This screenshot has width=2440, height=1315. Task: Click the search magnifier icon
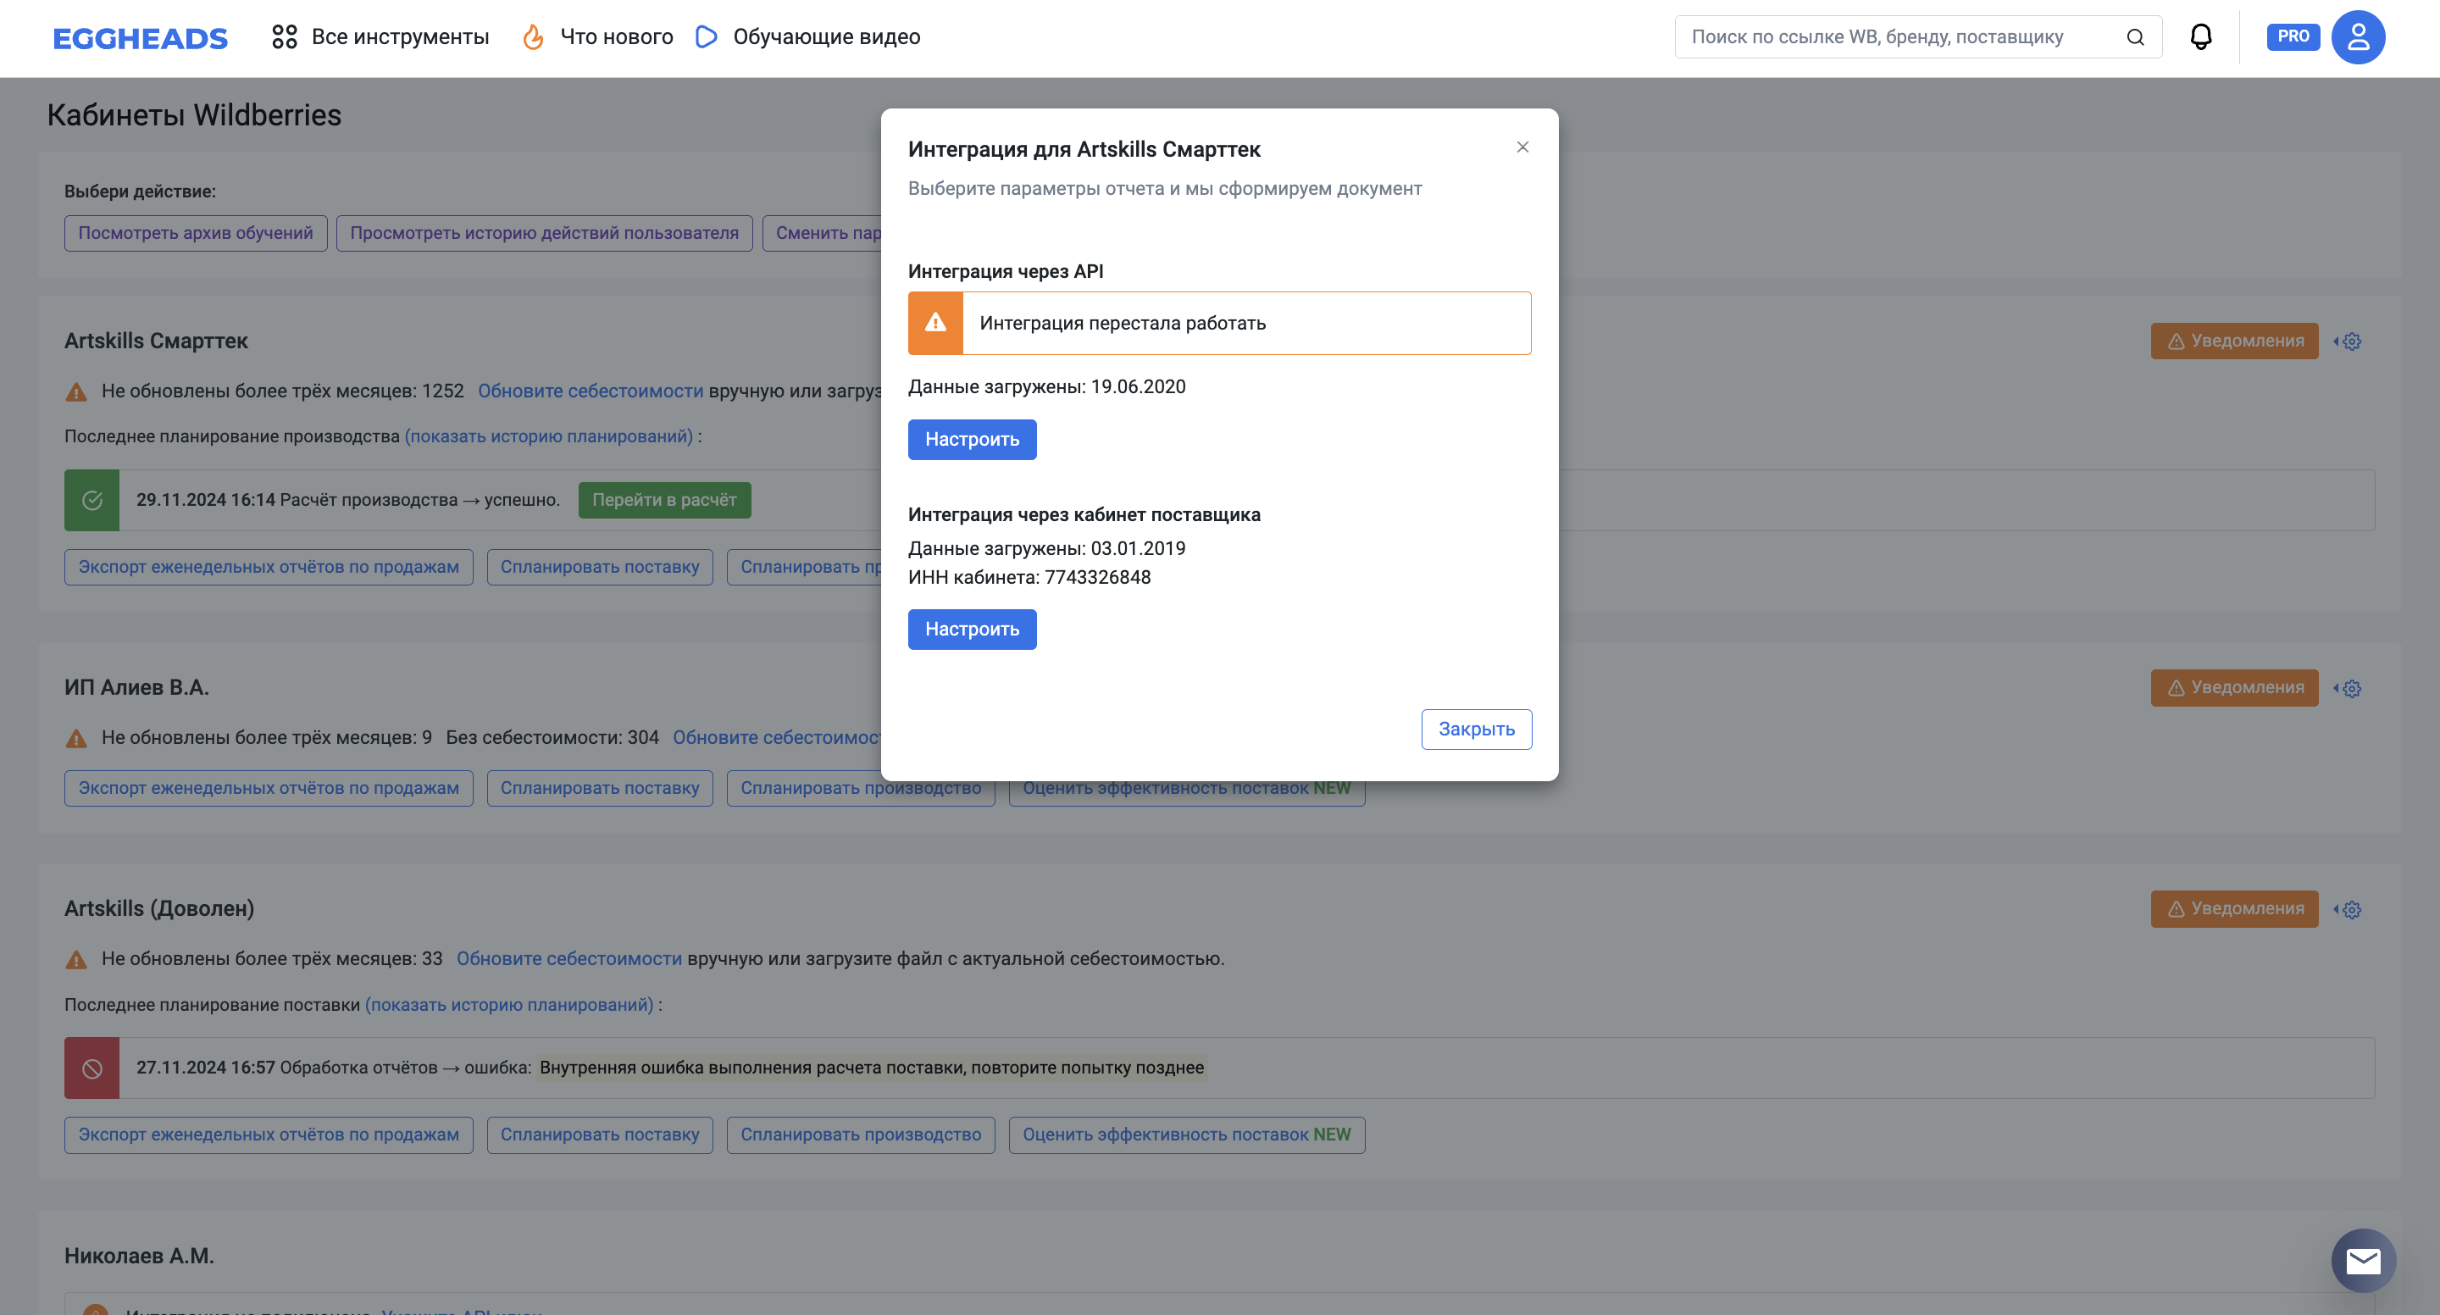click(2135, 37)
